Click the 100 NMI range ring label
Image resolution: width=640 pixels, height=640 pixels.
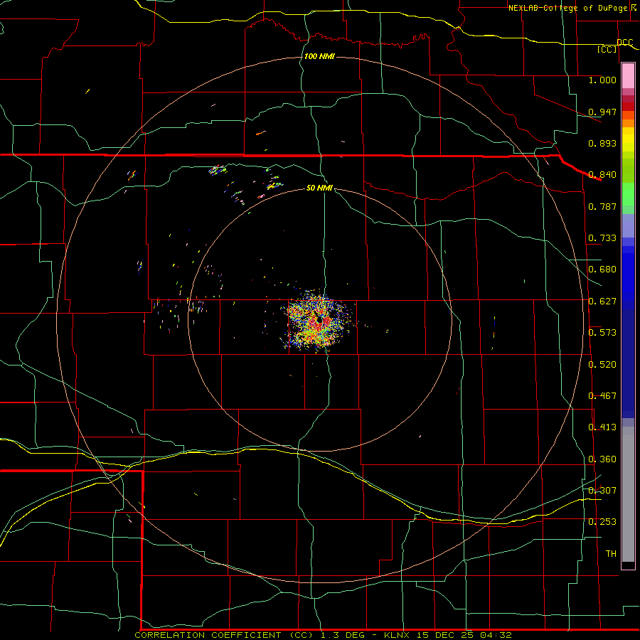[x=319, y=56]
